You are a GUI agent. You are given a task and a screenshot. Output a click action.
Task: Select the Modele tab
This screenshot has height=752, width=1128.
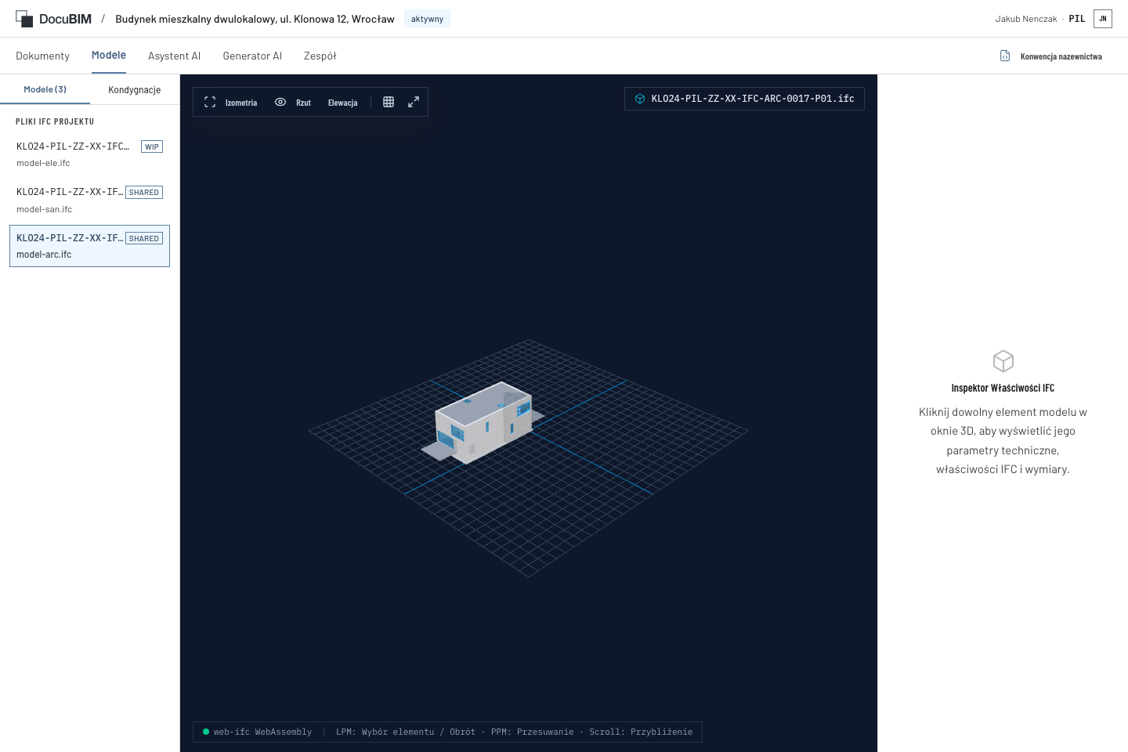[109, 55]
